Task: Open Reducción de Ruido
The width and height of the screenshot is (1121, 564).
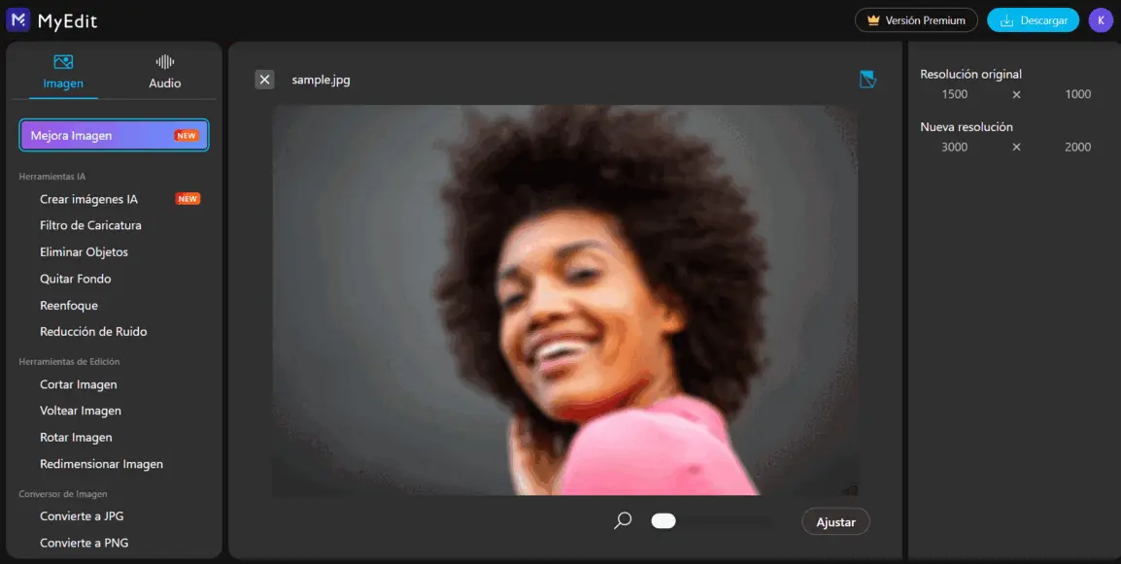Action: (93, 332)
